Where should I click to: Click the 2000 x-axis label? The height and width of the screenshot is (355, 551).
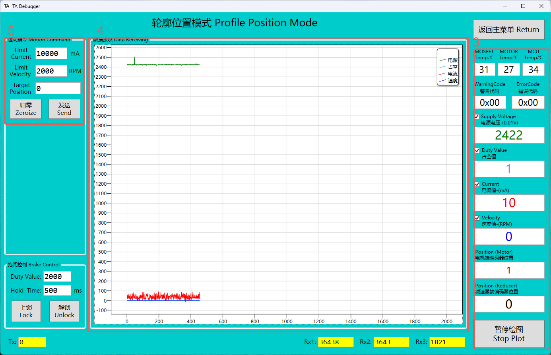446,321
